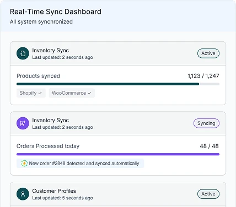Open the New order #2848 notification
The width and height of the screenshot is (236, 207).
pos(80,164)
